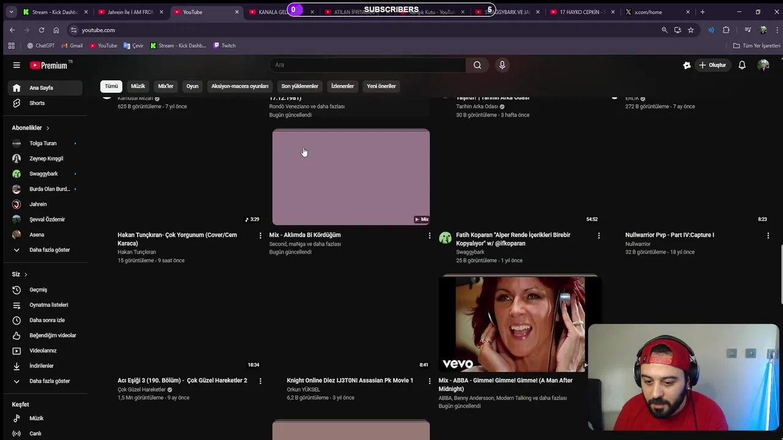Image resolution: width=783 pixels, height=440 pixels.
Task: Start voice search with the microphone
Action: point(502,65)
